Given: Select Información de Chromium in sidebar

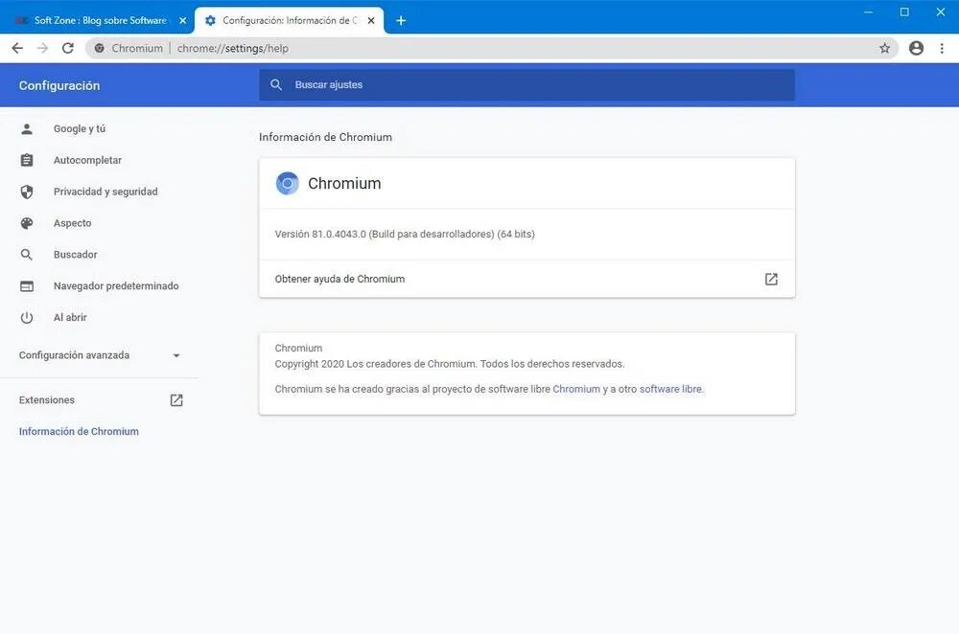Looking at the screenshot, I should pyautogui.click(x=79, y=431).
